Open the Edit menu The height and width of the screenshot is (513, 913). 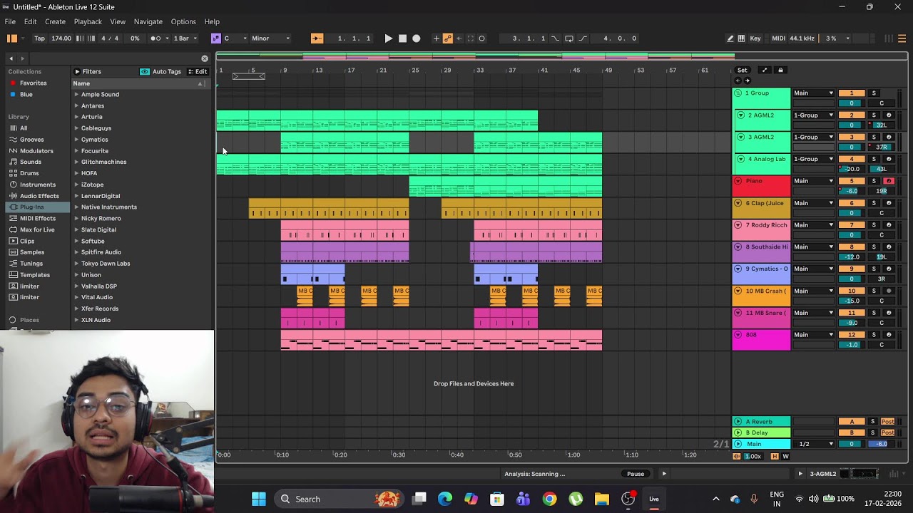[x=30, y=21]
